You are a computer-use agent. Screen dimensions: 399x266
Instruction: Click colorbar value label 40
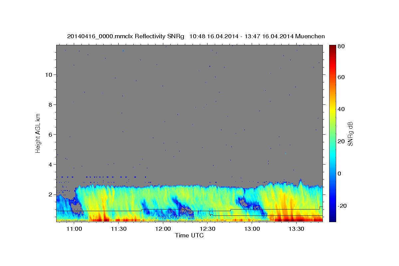341,109
